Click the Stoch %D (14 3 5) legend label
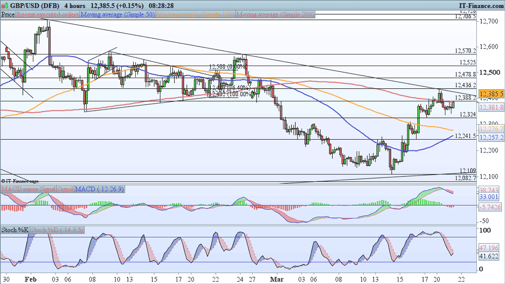This screenshot has height=284, width=505. tap(58, 230)
